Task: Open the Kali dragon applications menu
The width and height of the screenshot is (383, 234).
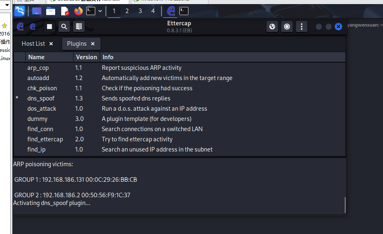Action: (19, 11)
